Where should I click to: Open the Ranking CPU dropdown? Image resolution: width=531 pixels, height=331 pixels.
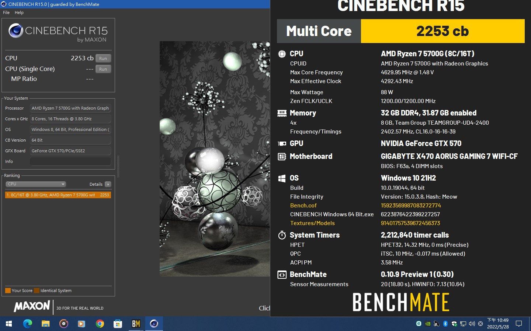pos(36,184)
